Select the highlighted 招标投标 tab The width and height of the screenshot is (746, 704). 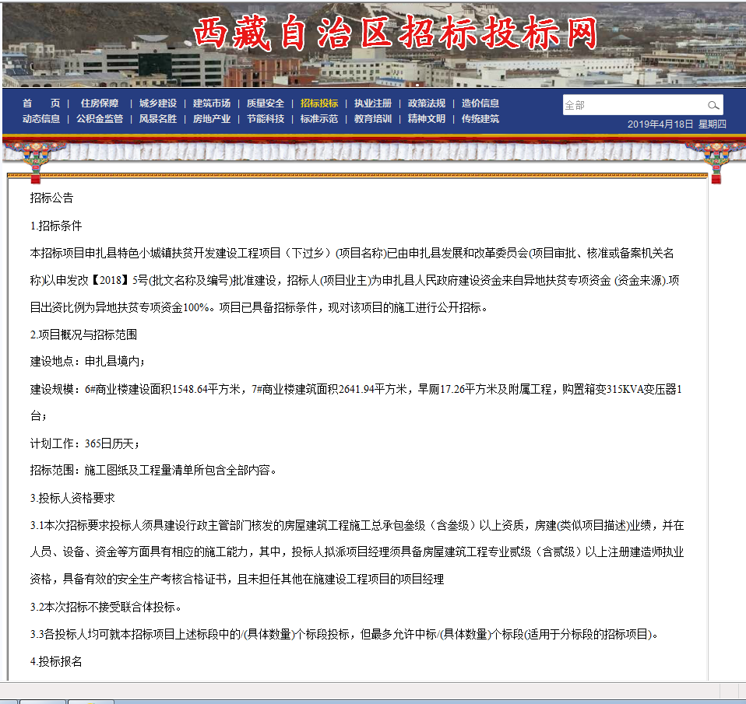(319, 103)
